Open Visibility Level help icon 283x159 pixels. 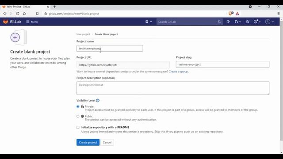tap(98, 100)
